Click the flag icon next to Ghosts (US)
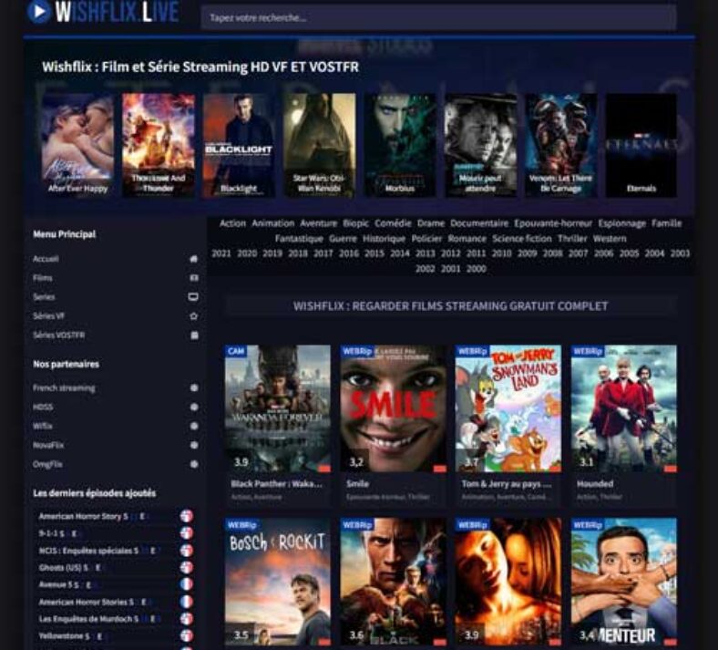The image size is (718, 650). (x=187, y=568)
